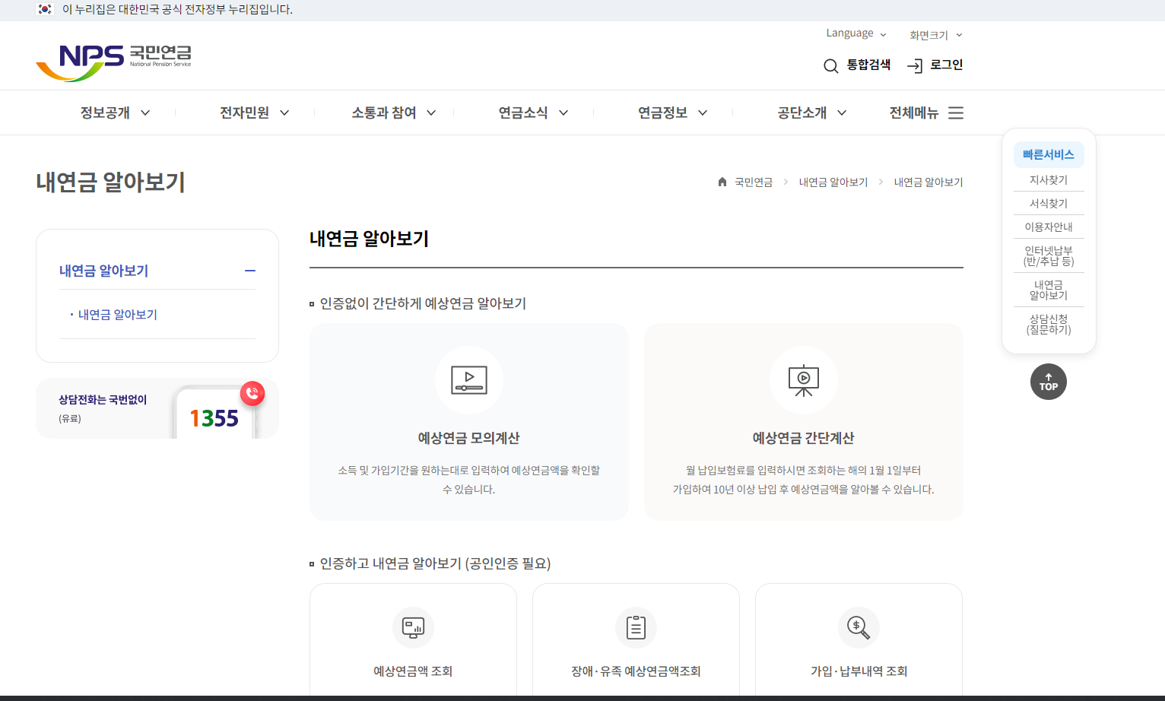Open 전체메뉴 via the hamburger icon
The width and height of the screenshot is (1165, 701).
[x=956, y=113]
